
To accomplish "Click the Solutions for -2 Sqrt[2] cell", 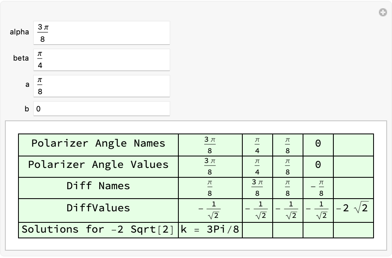I will pos(98,230).
